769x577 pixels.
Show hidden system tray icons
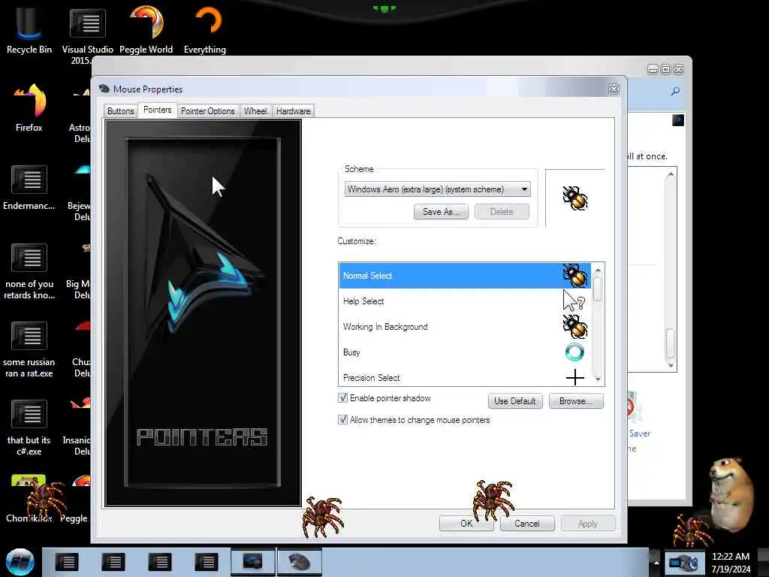point(656,562)
